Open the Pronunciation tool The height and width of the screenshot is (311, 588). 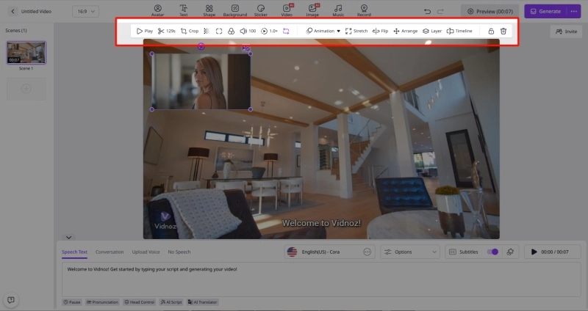tap(102, 302)
